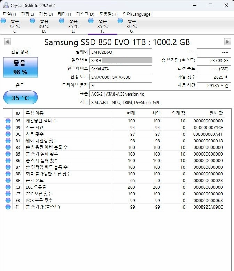Select drive E: disk tab
The width and height of the screenshot is (234, 271).
click(x=73, y=26)
